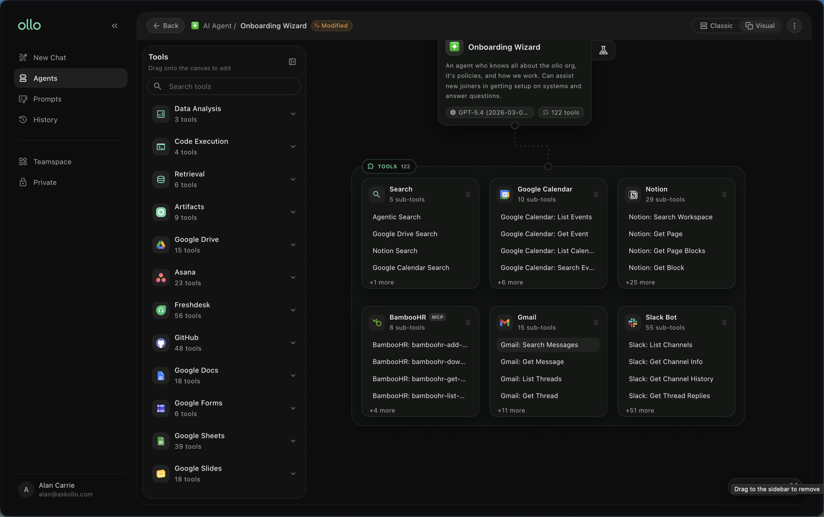Image resolution: width=824 pixels, height=517 pixels.
Task: Expand the Data Analysis tool group
Action: pos(293,114)
